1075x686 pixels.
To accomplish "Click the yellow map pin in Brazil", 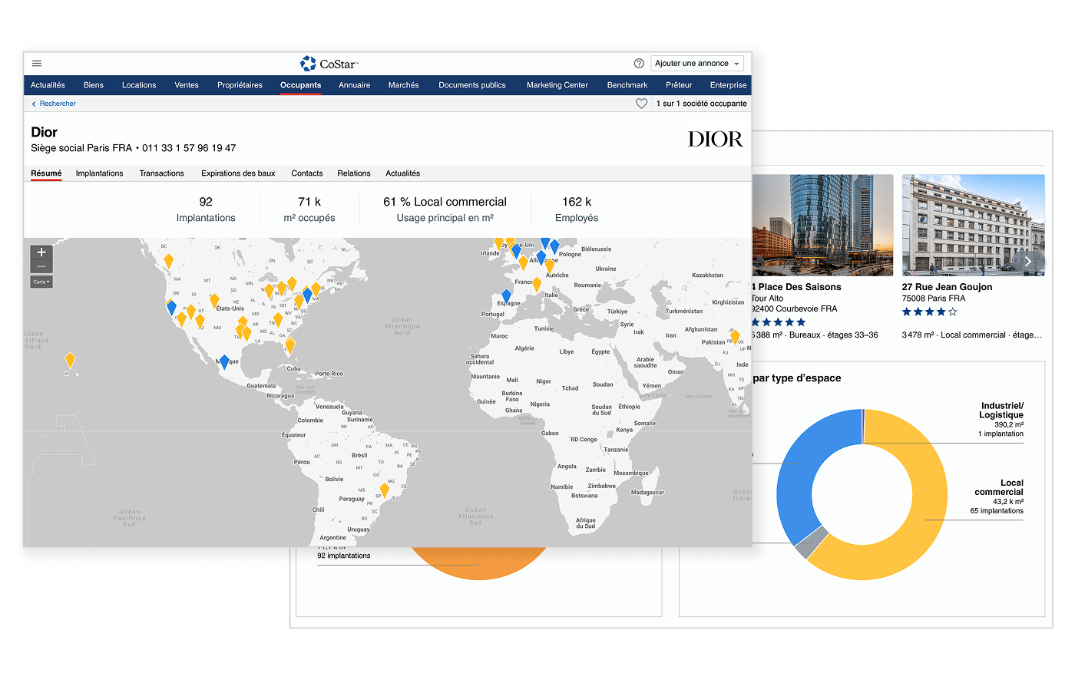I will tap(385, 488).
